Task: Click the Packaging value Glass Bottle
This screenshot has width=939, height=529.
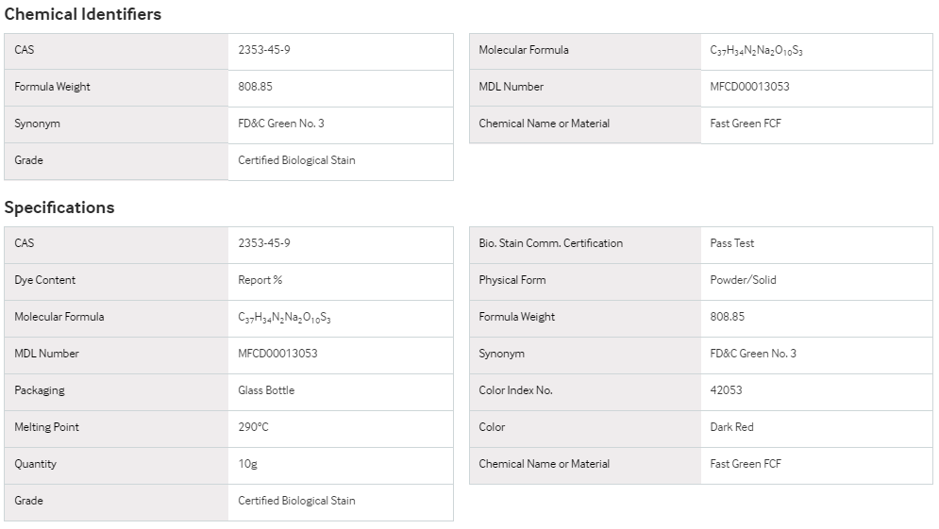Action: pyautogui.click(x=266, y=390)
